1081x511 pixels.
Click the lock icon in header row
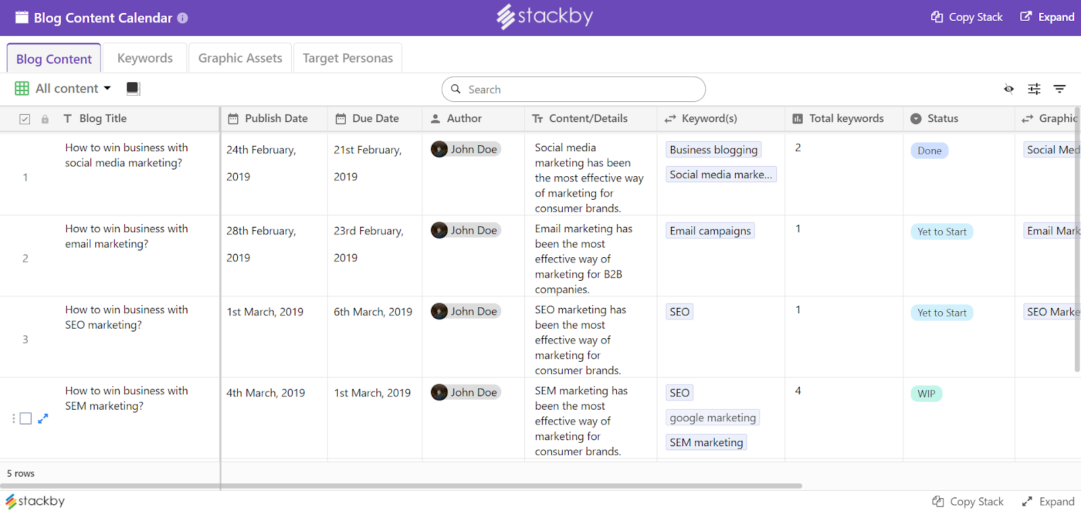[45, 119]
